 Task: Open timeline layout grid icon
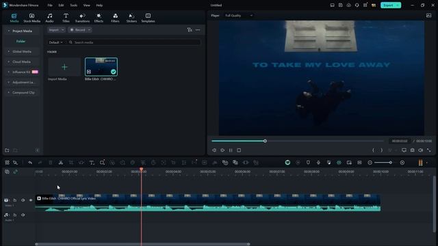(x=7, y=163)
